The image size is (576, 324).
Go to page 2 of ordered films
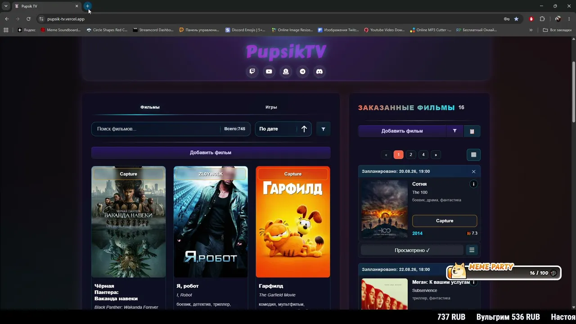(411, 155)
